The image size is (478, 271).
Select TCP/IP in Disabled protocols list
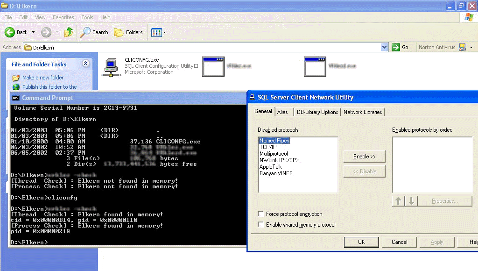coord(268,147)
